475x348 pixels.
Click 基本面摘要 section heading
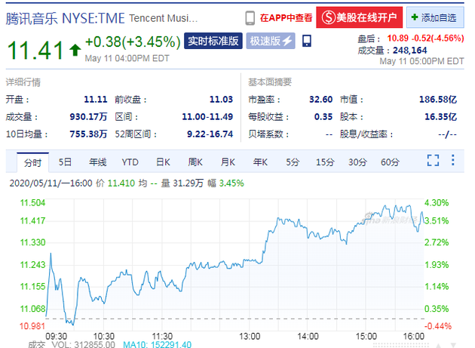(x=270, y=82)
